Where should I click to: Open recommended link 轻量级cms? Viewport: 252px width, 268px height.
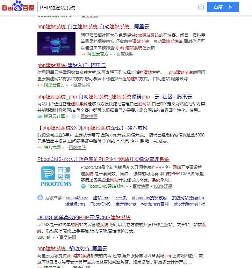click(x=75, y=204)
